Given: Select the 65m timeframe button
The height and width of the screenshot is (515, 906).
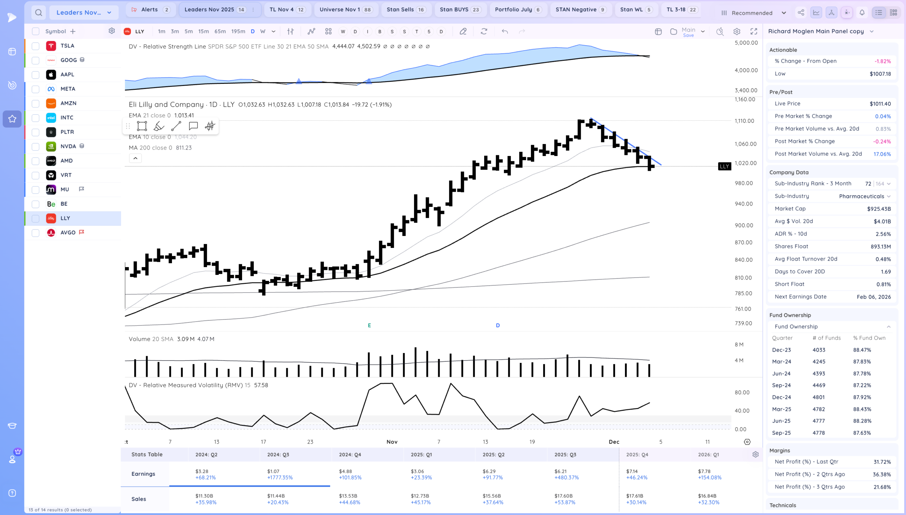Looking at the screenshot, I should [220, 31].
